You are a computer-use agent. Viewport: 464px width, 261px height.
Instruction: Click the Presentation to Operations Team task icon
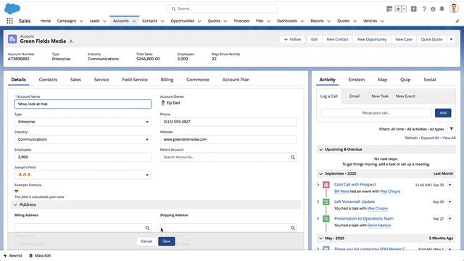[326, 219]
